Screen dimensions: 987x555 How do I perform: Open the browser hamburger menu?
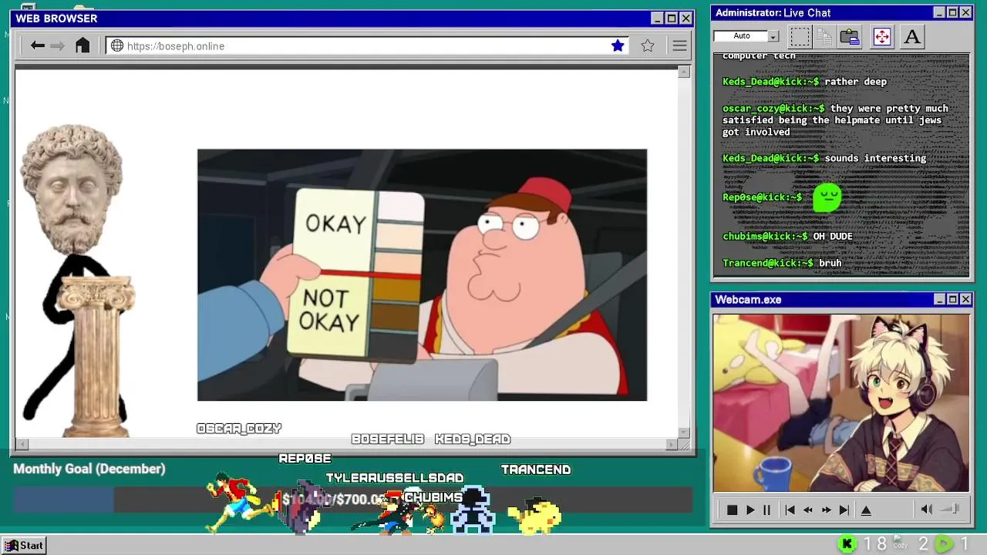pos(679,45)
